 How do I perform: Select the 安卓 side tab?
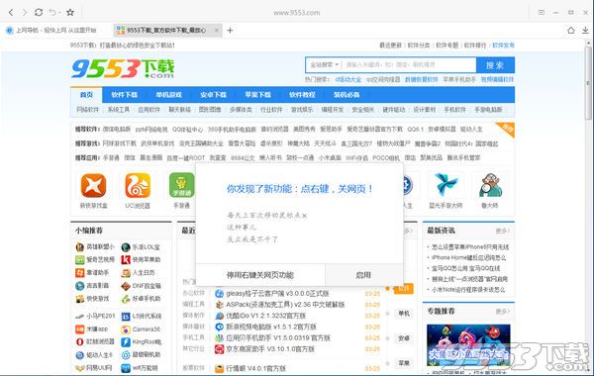click(x=404, y=338)
